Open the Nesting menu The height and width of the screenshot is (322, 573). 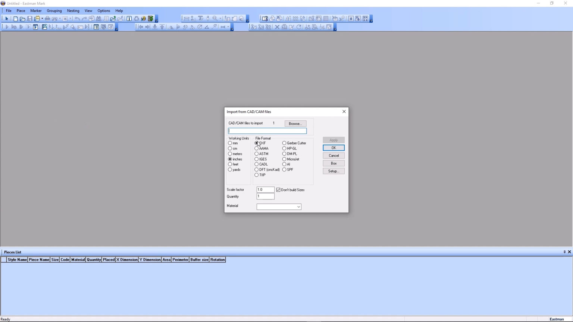point(73,10)
